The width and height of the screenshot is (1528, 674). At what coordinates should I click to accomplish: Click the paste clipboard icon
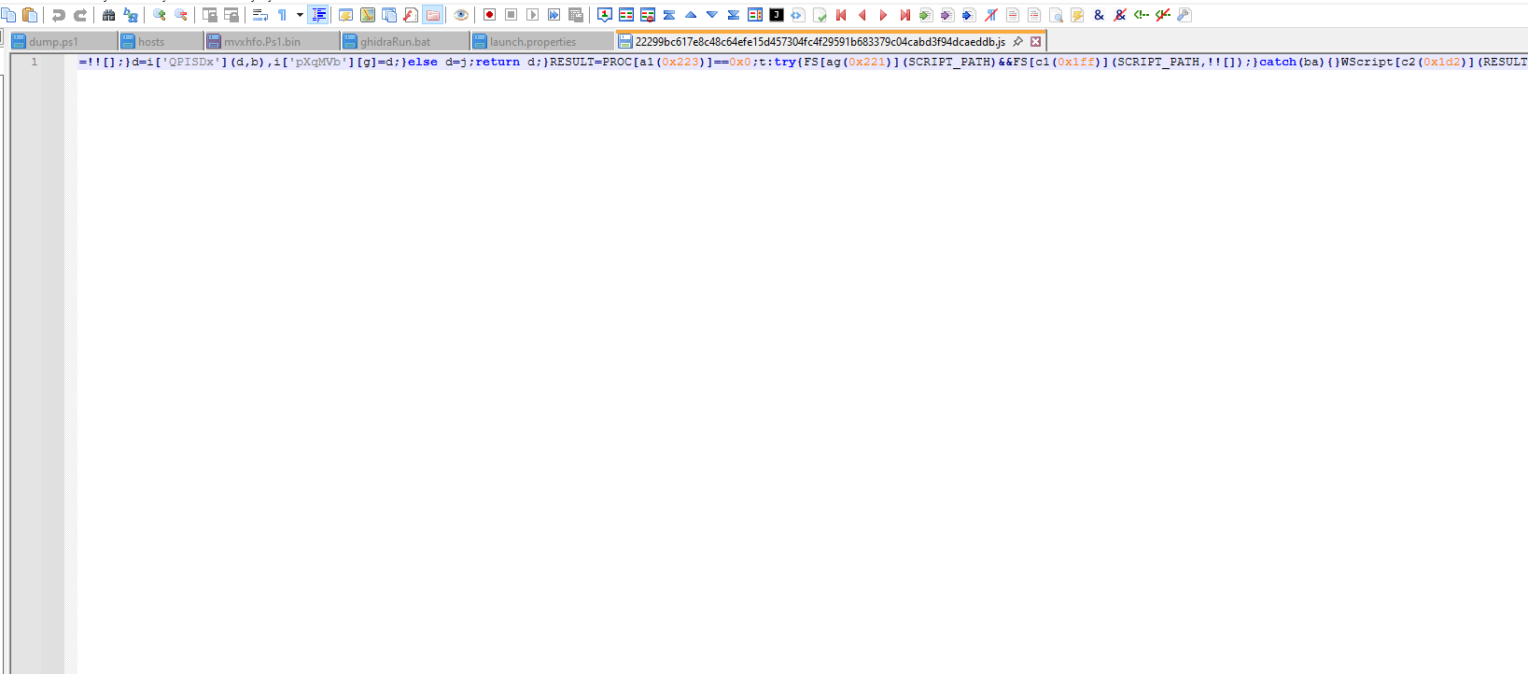(30, 15)
